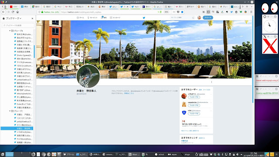This screenshot has height=157, width=279.
Task: Open the list-all-tabs dropdown arrow
Action: coord(252,7)
